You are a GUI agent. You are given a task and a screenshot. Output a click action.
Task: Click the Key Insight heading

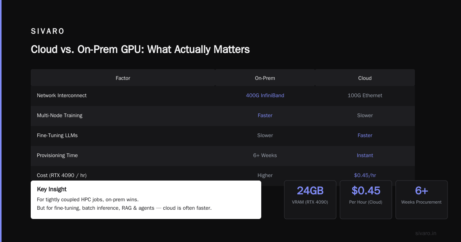point(52,189)
